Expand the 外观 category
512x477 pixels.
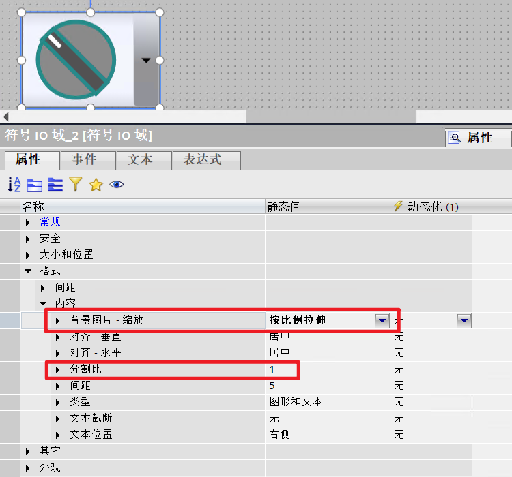pyautogui.click(x=28, y=468)
